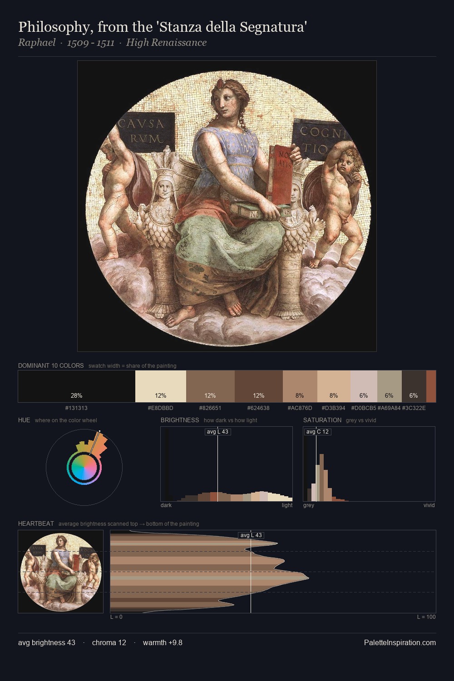
Task: Click the hex code label #A69A84
Action: coord(390,408)
